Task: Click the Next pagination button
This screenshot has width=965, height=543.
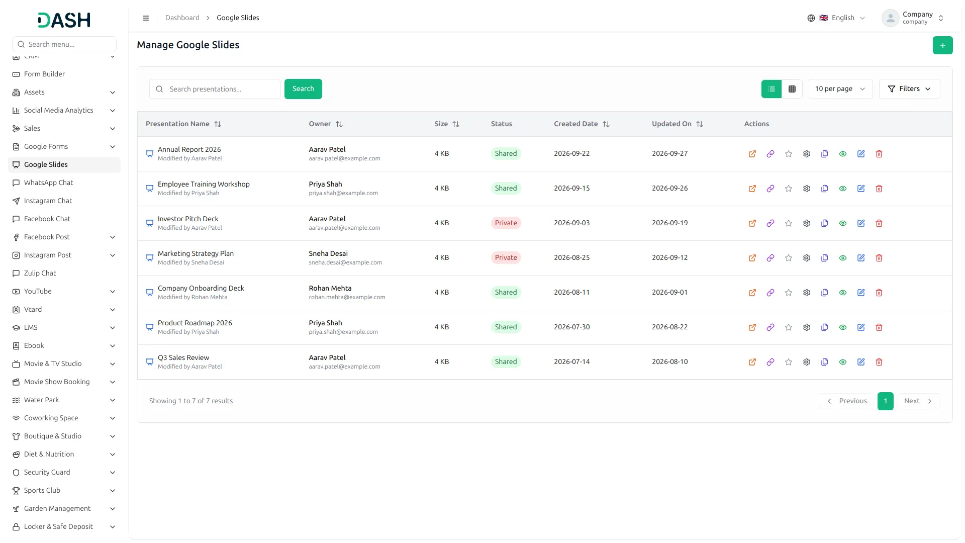Action: tap(918, 401)
